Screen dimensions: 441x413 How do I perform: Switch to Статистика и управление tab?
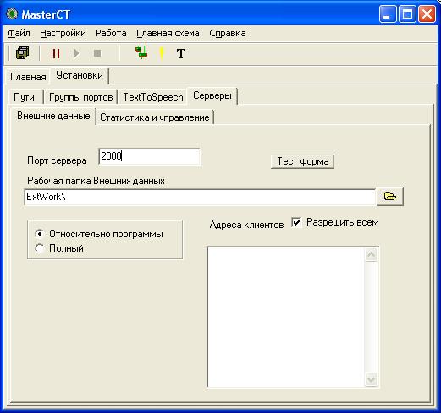(155, 117)
